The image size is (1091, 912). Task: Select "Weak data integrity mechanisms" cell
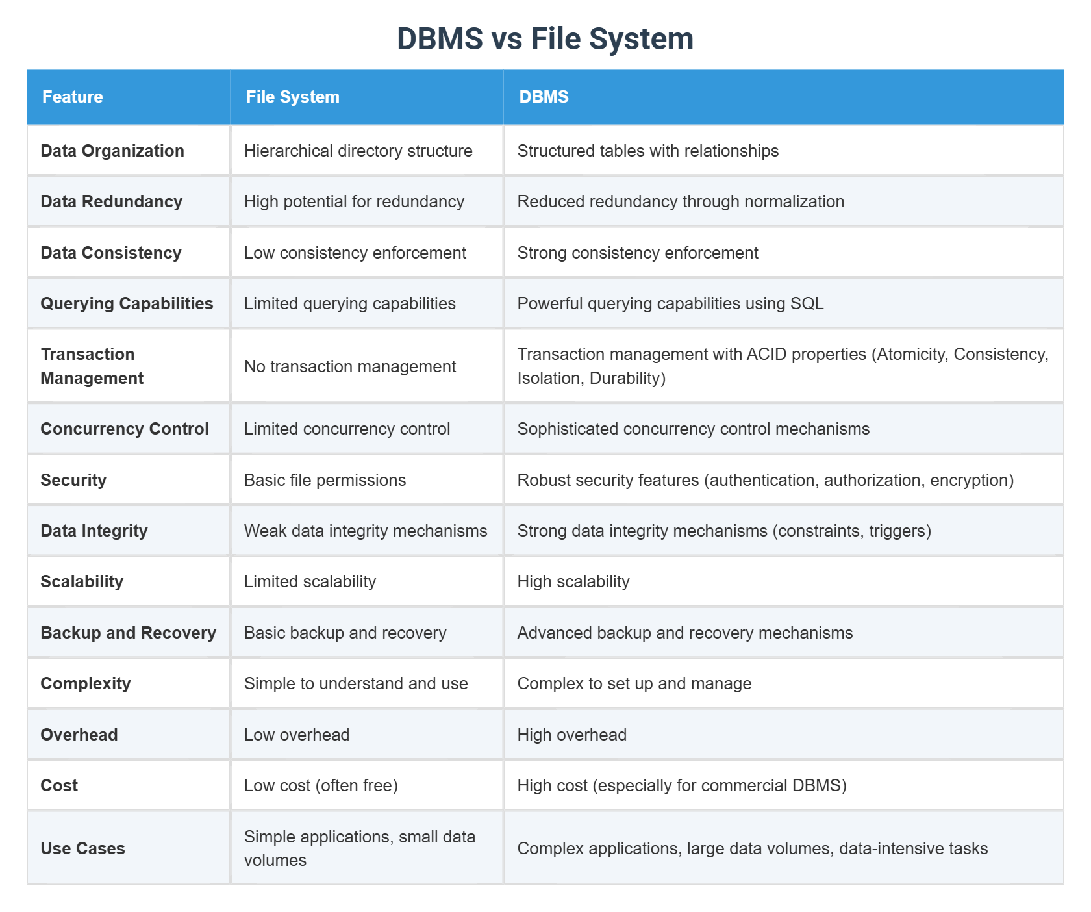(x=367, y=531)
